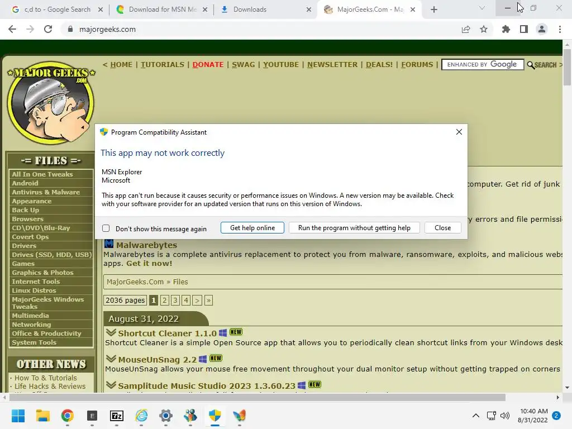Open the Chrome three-dot menu
Image resolution: width=572 pixels, height=429 pixels.
[560, 29]
